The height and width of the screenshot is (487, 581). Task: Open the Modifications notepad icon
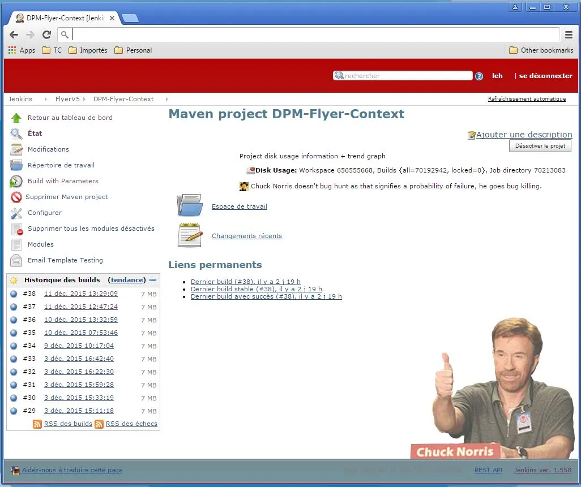click(16, 149)
